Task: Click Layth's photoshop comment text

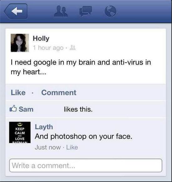Action: coord(83,136)
